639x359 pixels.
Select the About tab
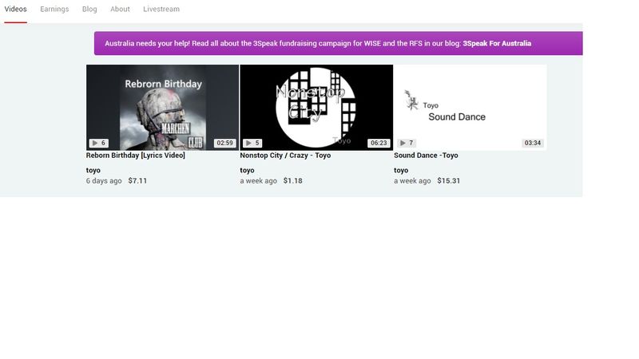pyautogui.click(x=120, y=10)
